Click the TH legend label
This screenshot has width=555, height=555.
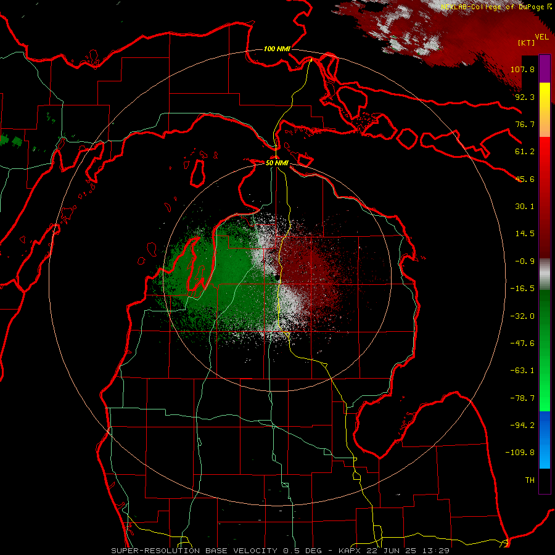tap(530, 480)
